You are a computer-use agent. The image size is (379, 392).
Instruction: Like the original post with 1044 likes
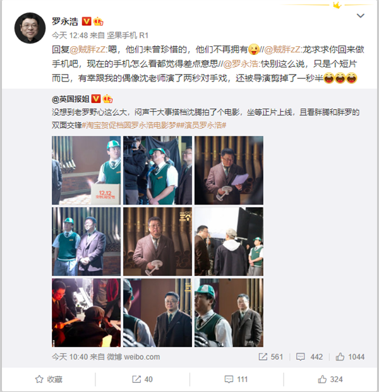click(x=350, y=357)
